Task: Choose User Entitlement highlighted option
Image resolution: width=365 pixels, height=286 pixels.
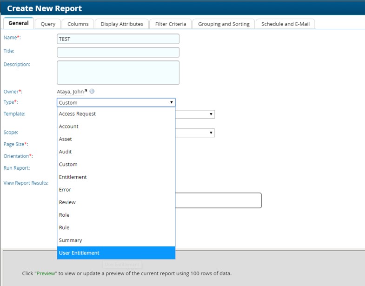Action: (79, 253)
